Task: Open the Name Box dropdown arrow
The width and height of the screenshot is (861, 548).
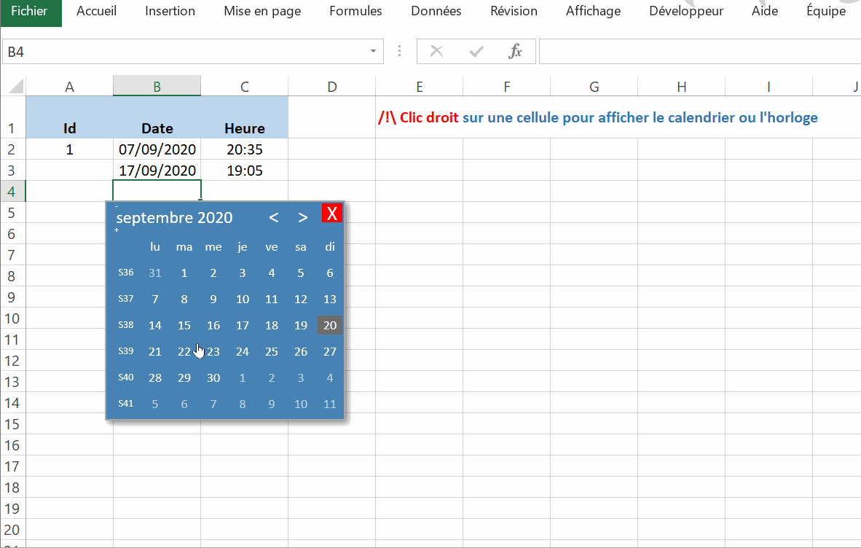Action: (x=372, y=51)
